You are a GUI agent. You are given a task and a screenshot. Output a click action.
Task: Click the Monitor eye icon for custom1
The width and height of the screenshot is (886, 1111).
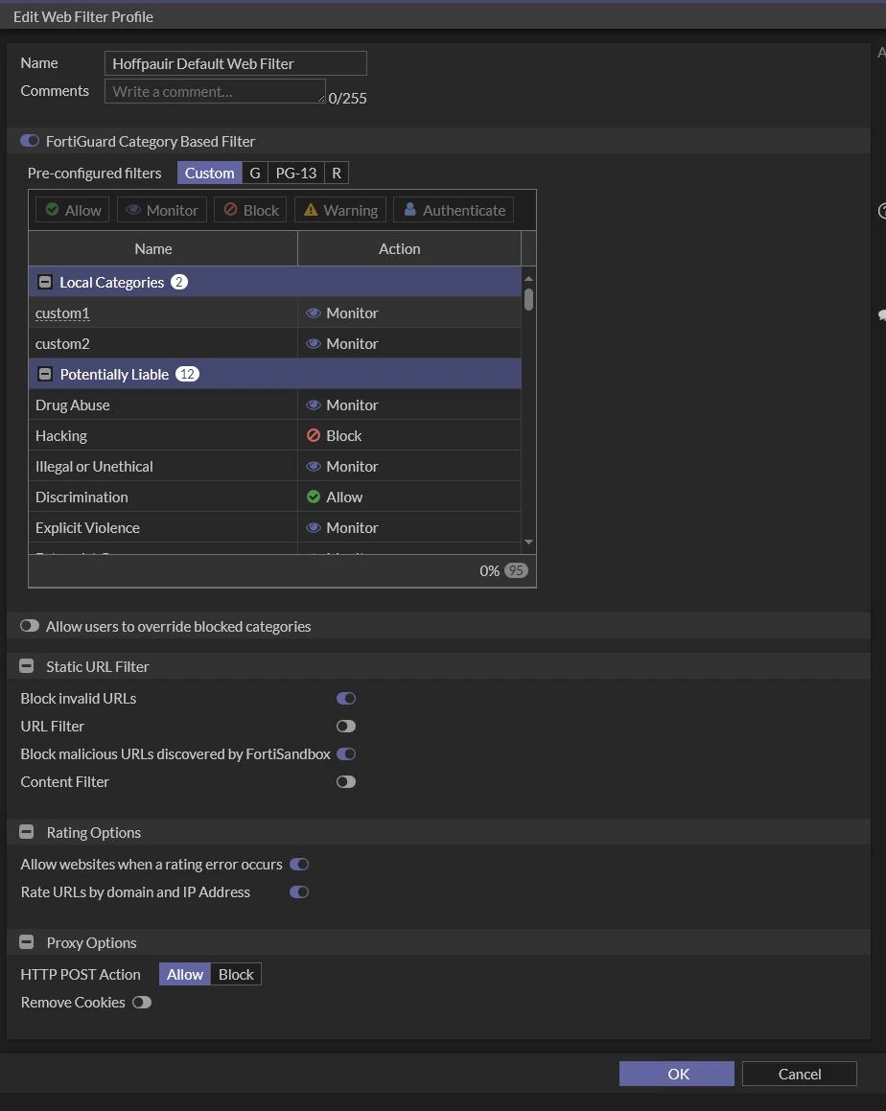(x=314, y=313)
